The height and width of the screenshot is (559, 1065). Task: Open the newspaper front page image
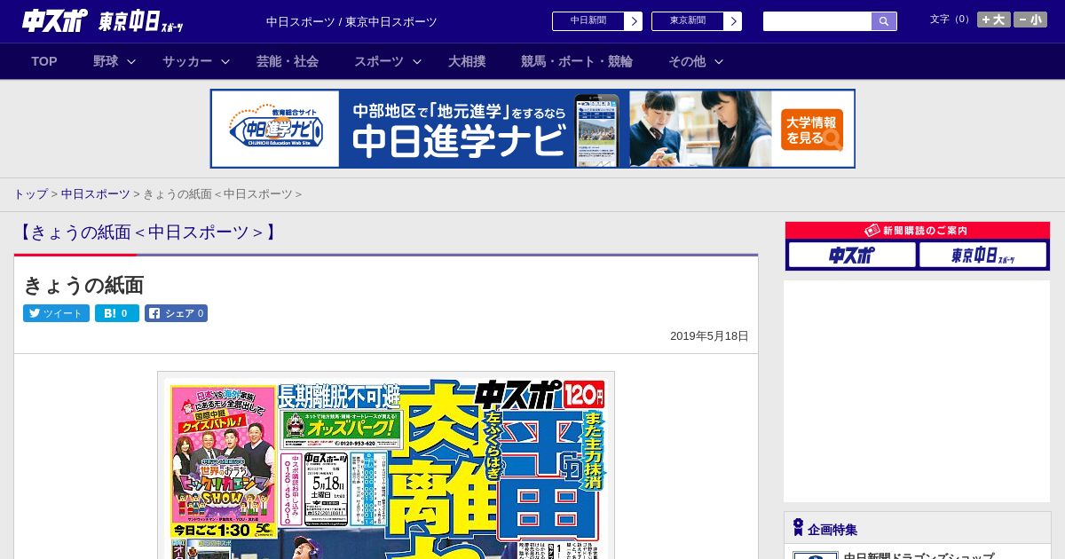click(386, 466)
